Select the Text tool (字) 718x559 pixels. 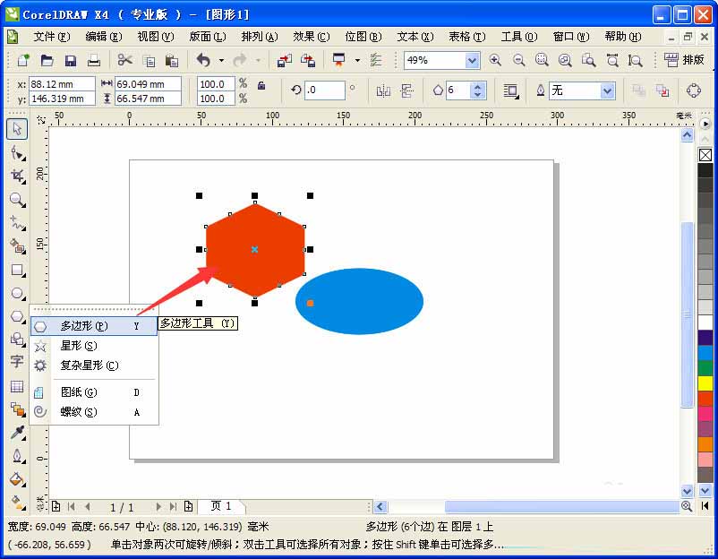17,362
